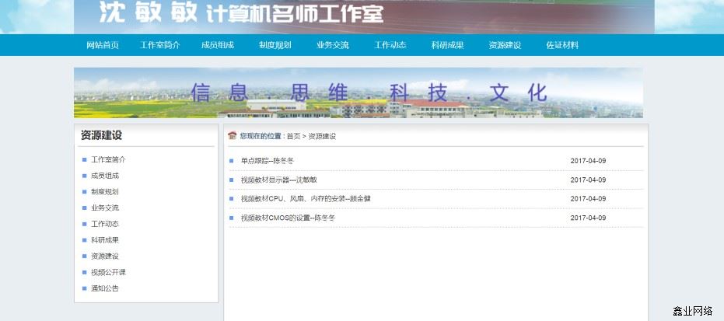The height and width of the screenshot is (321, 724).
Task: Click the 信息 思维 科技 文化 banner image
Action: [x=359, y=92]
